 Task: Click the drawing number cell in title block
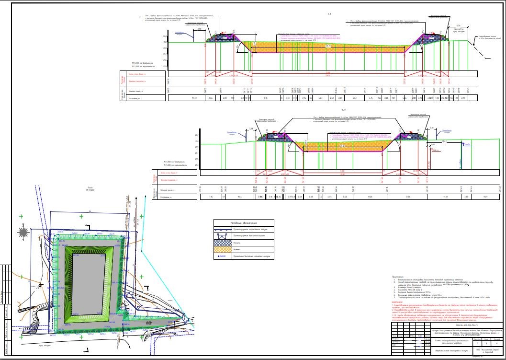pyautogui.click(x=468, y=326)
